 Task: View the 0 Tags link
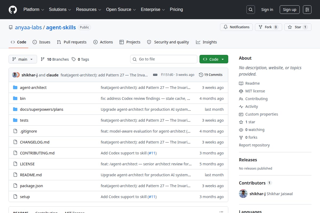click(x=80, y=59)
